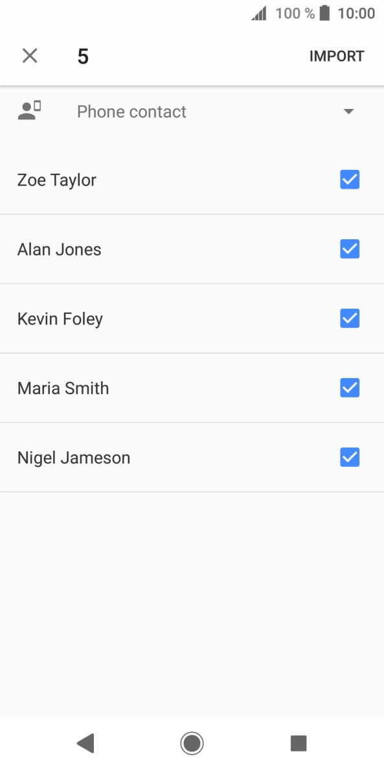Expand the Phone contact dropdown arrow

(349, 112)
